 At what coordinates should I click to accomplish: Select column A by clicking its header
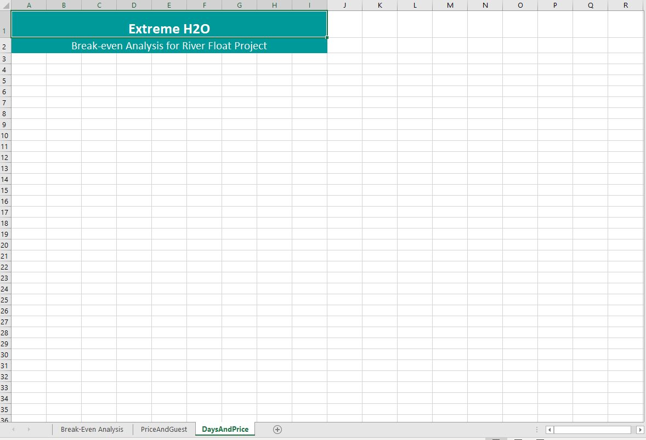pyautogui.click(x=29, y=5)
